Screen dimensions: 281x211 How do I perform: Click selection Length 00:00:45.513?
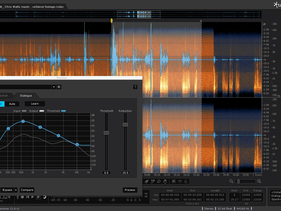(x=215, y=195)
